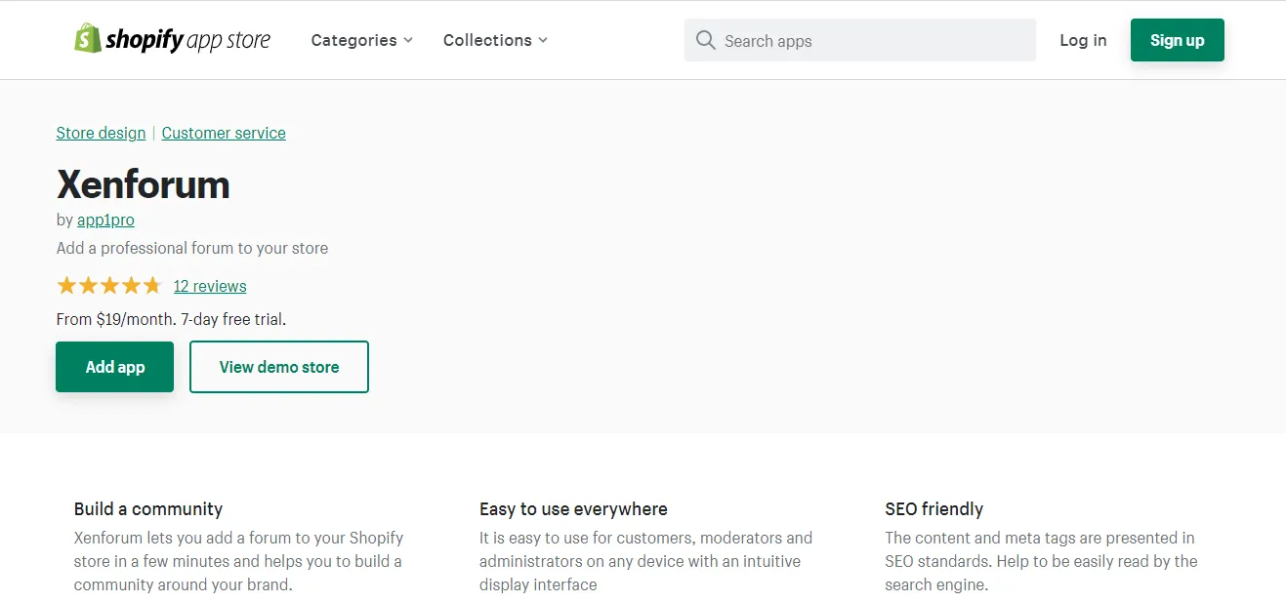Open the Log in page
This screenshot has height=603, width=1286.
[1083, 40]
